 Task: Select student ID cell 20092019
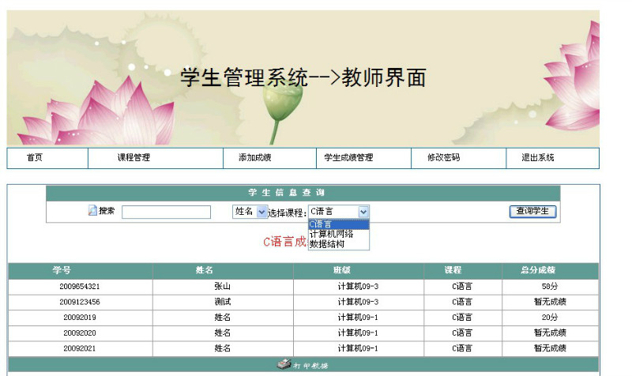tap(80, 318)
